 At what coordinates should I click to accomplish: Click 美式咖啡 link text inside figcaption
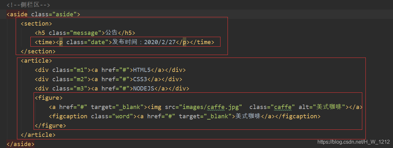click(248, 116)
